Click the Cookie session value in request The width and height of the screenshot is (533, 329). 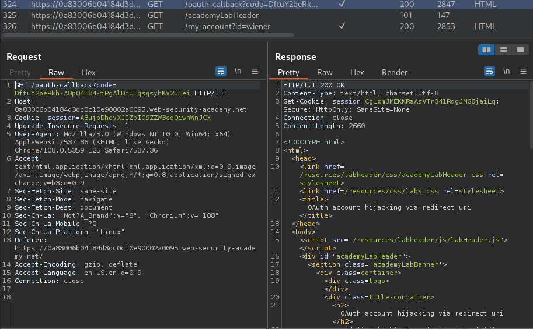[x=145, y=118]
